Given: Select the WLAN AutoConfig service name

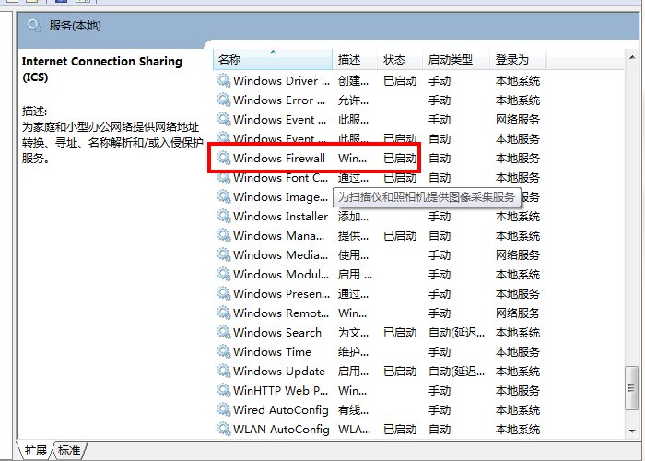Looking at the screenshot, I should pyautogui.click(x=281, y=429).
